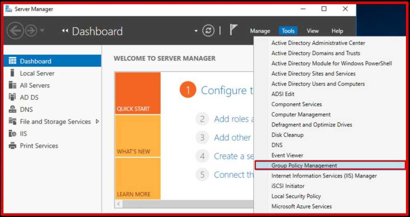Screen dimensions: 410x217
Task: Select the Print Services printer icon
Action: click(x=12, y=146)
